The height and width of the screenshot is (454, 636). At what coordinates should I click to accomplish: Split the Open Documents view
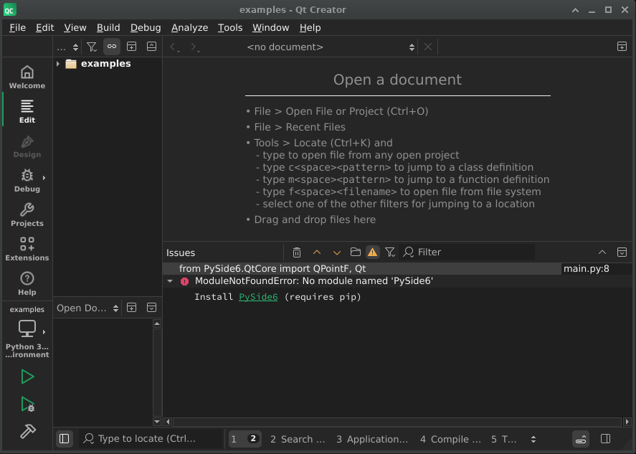(131, 308)
